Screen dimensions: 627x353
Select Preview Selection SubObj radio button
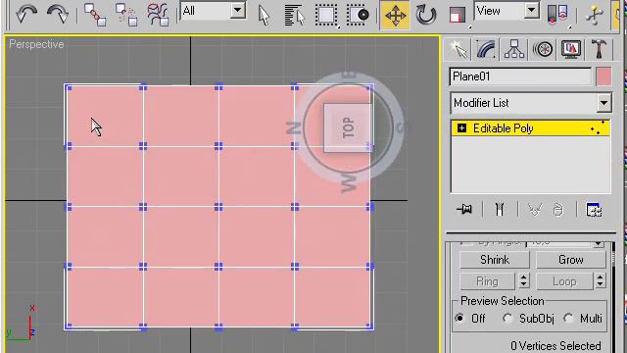pos(507,318)
